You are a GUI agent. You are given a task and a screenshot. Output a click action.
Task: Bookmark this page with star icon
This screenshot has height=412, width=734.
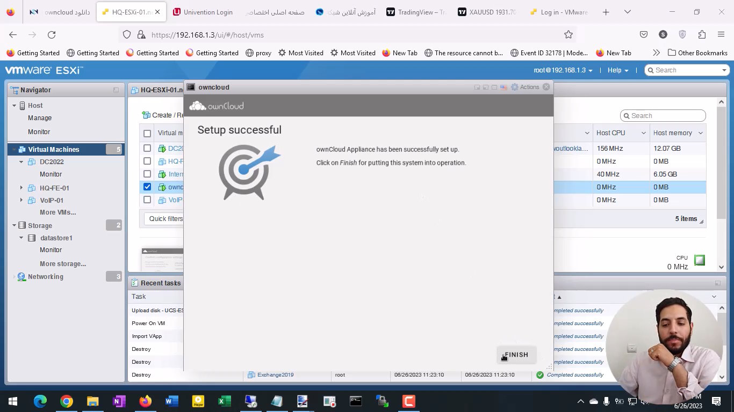[x=569, y=34]
